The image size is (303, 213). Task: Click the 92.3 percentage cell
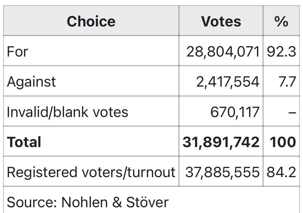click(281, 51)
